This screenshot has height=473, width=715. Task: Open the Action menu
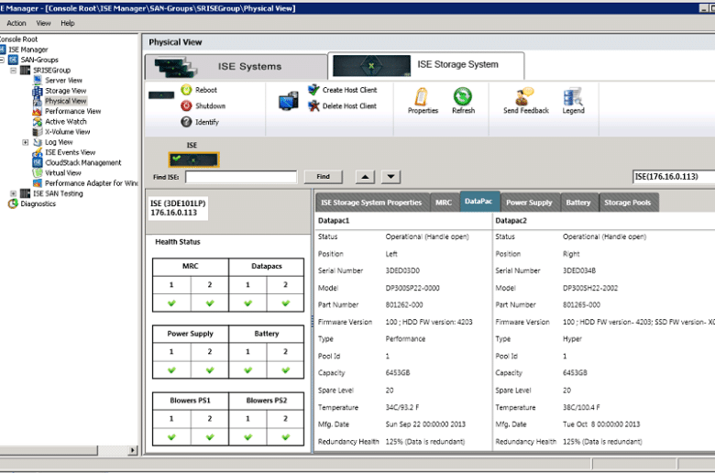pos(16,23)
